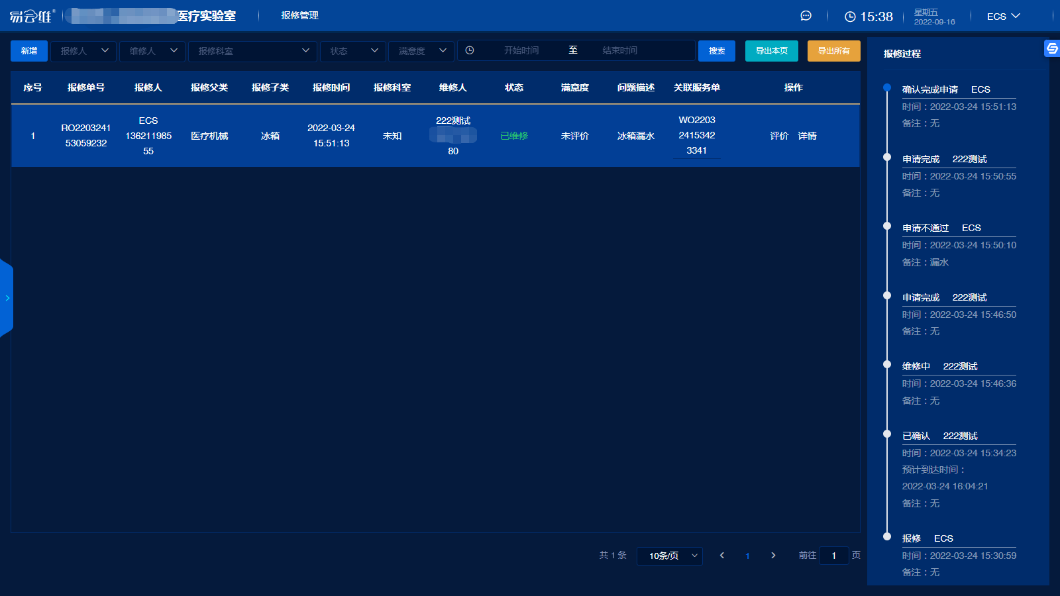Image resolution: width=1060 pixels, height=596 pixels.
Task: Click the 开始时间 input field
Action: 521,50
